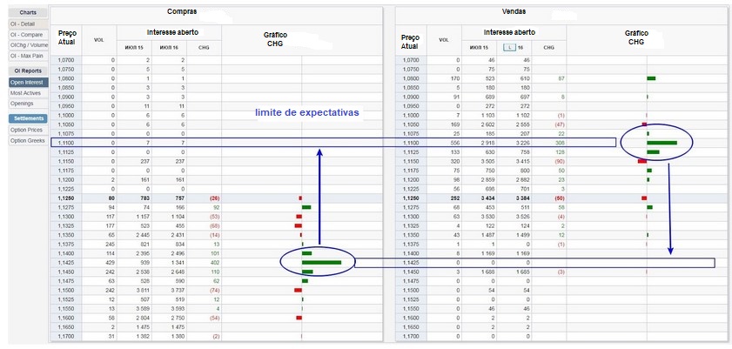Viewport: 732px width, 349px height.
Task: Click the Settlements section header
Action: pos(28,118)
